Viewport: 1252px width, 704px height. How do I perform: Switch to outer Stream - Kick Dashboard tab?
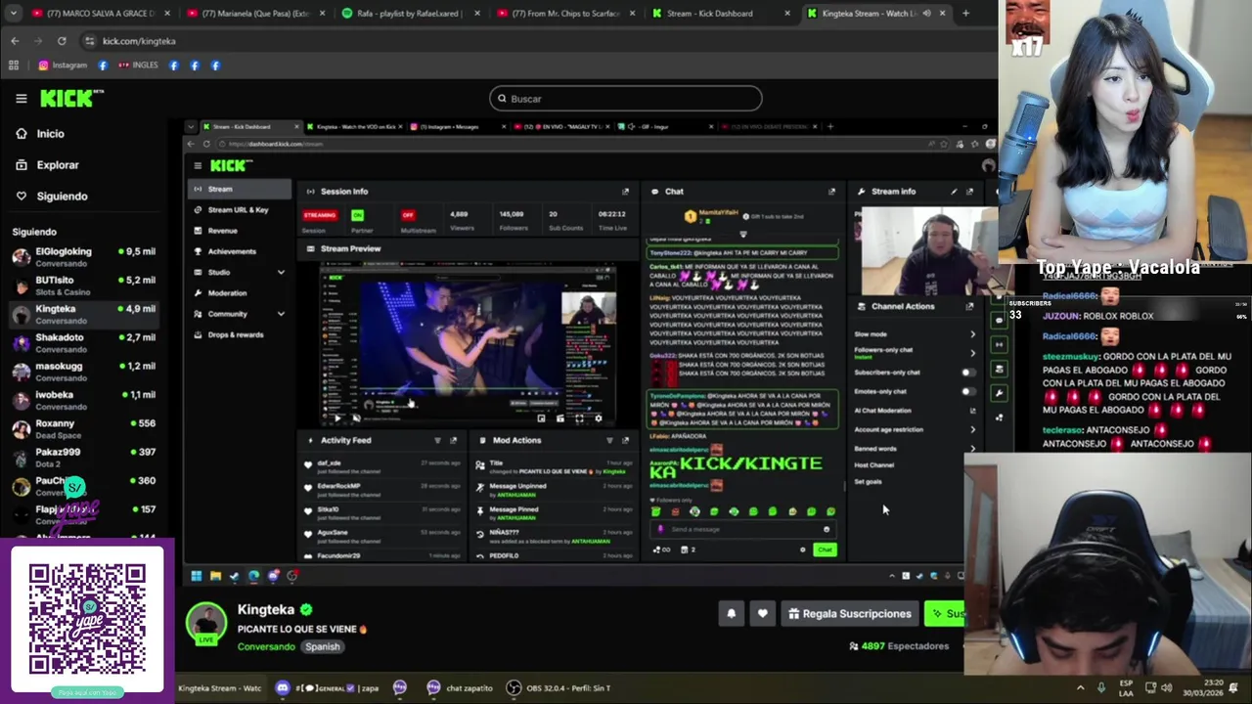pos(720,14)
